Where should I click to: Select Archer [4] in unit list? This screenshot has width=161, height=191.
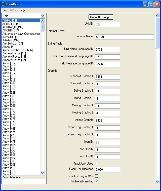21,47
